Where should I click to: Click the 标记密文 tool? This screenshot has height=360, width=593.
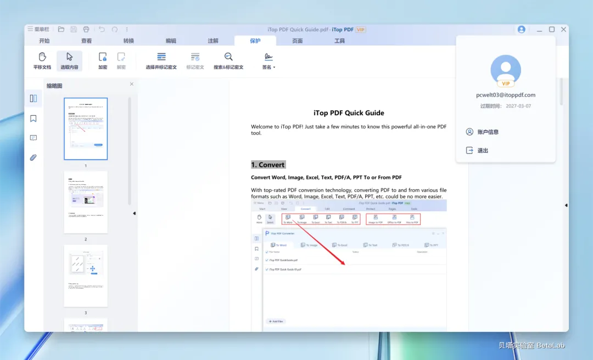pyautogui.click(x=195, y=61)
